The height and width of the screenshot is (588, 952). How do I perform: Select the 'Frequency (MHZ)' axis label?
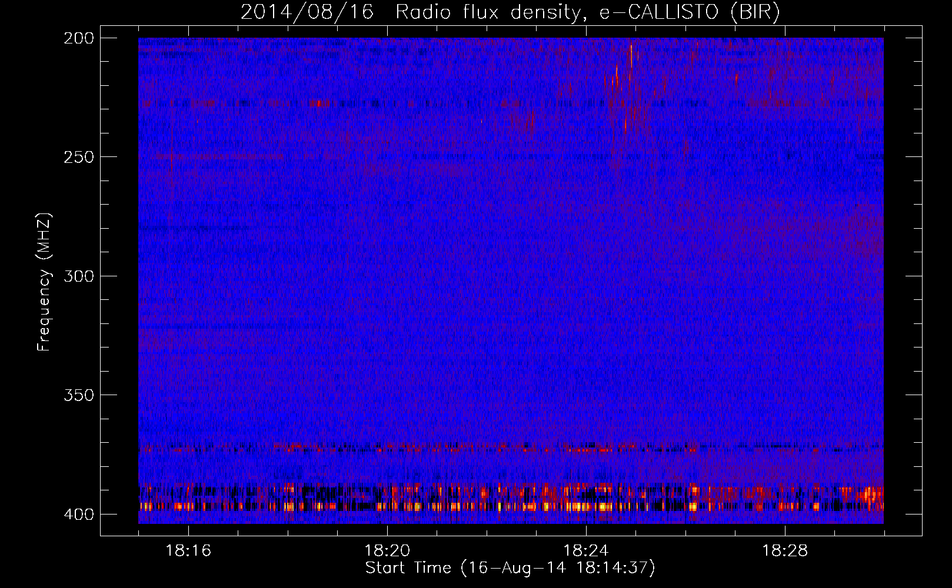[x=44, y=282]
